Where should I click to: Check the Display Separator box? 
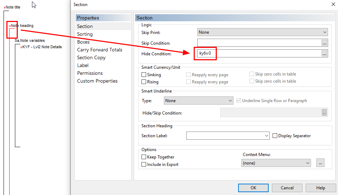(275, 136)
